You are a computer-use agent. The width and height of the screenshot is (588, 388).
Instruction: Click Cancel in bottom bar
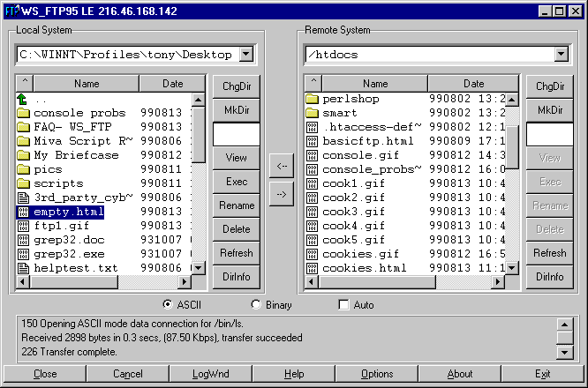tap(128, 374)
